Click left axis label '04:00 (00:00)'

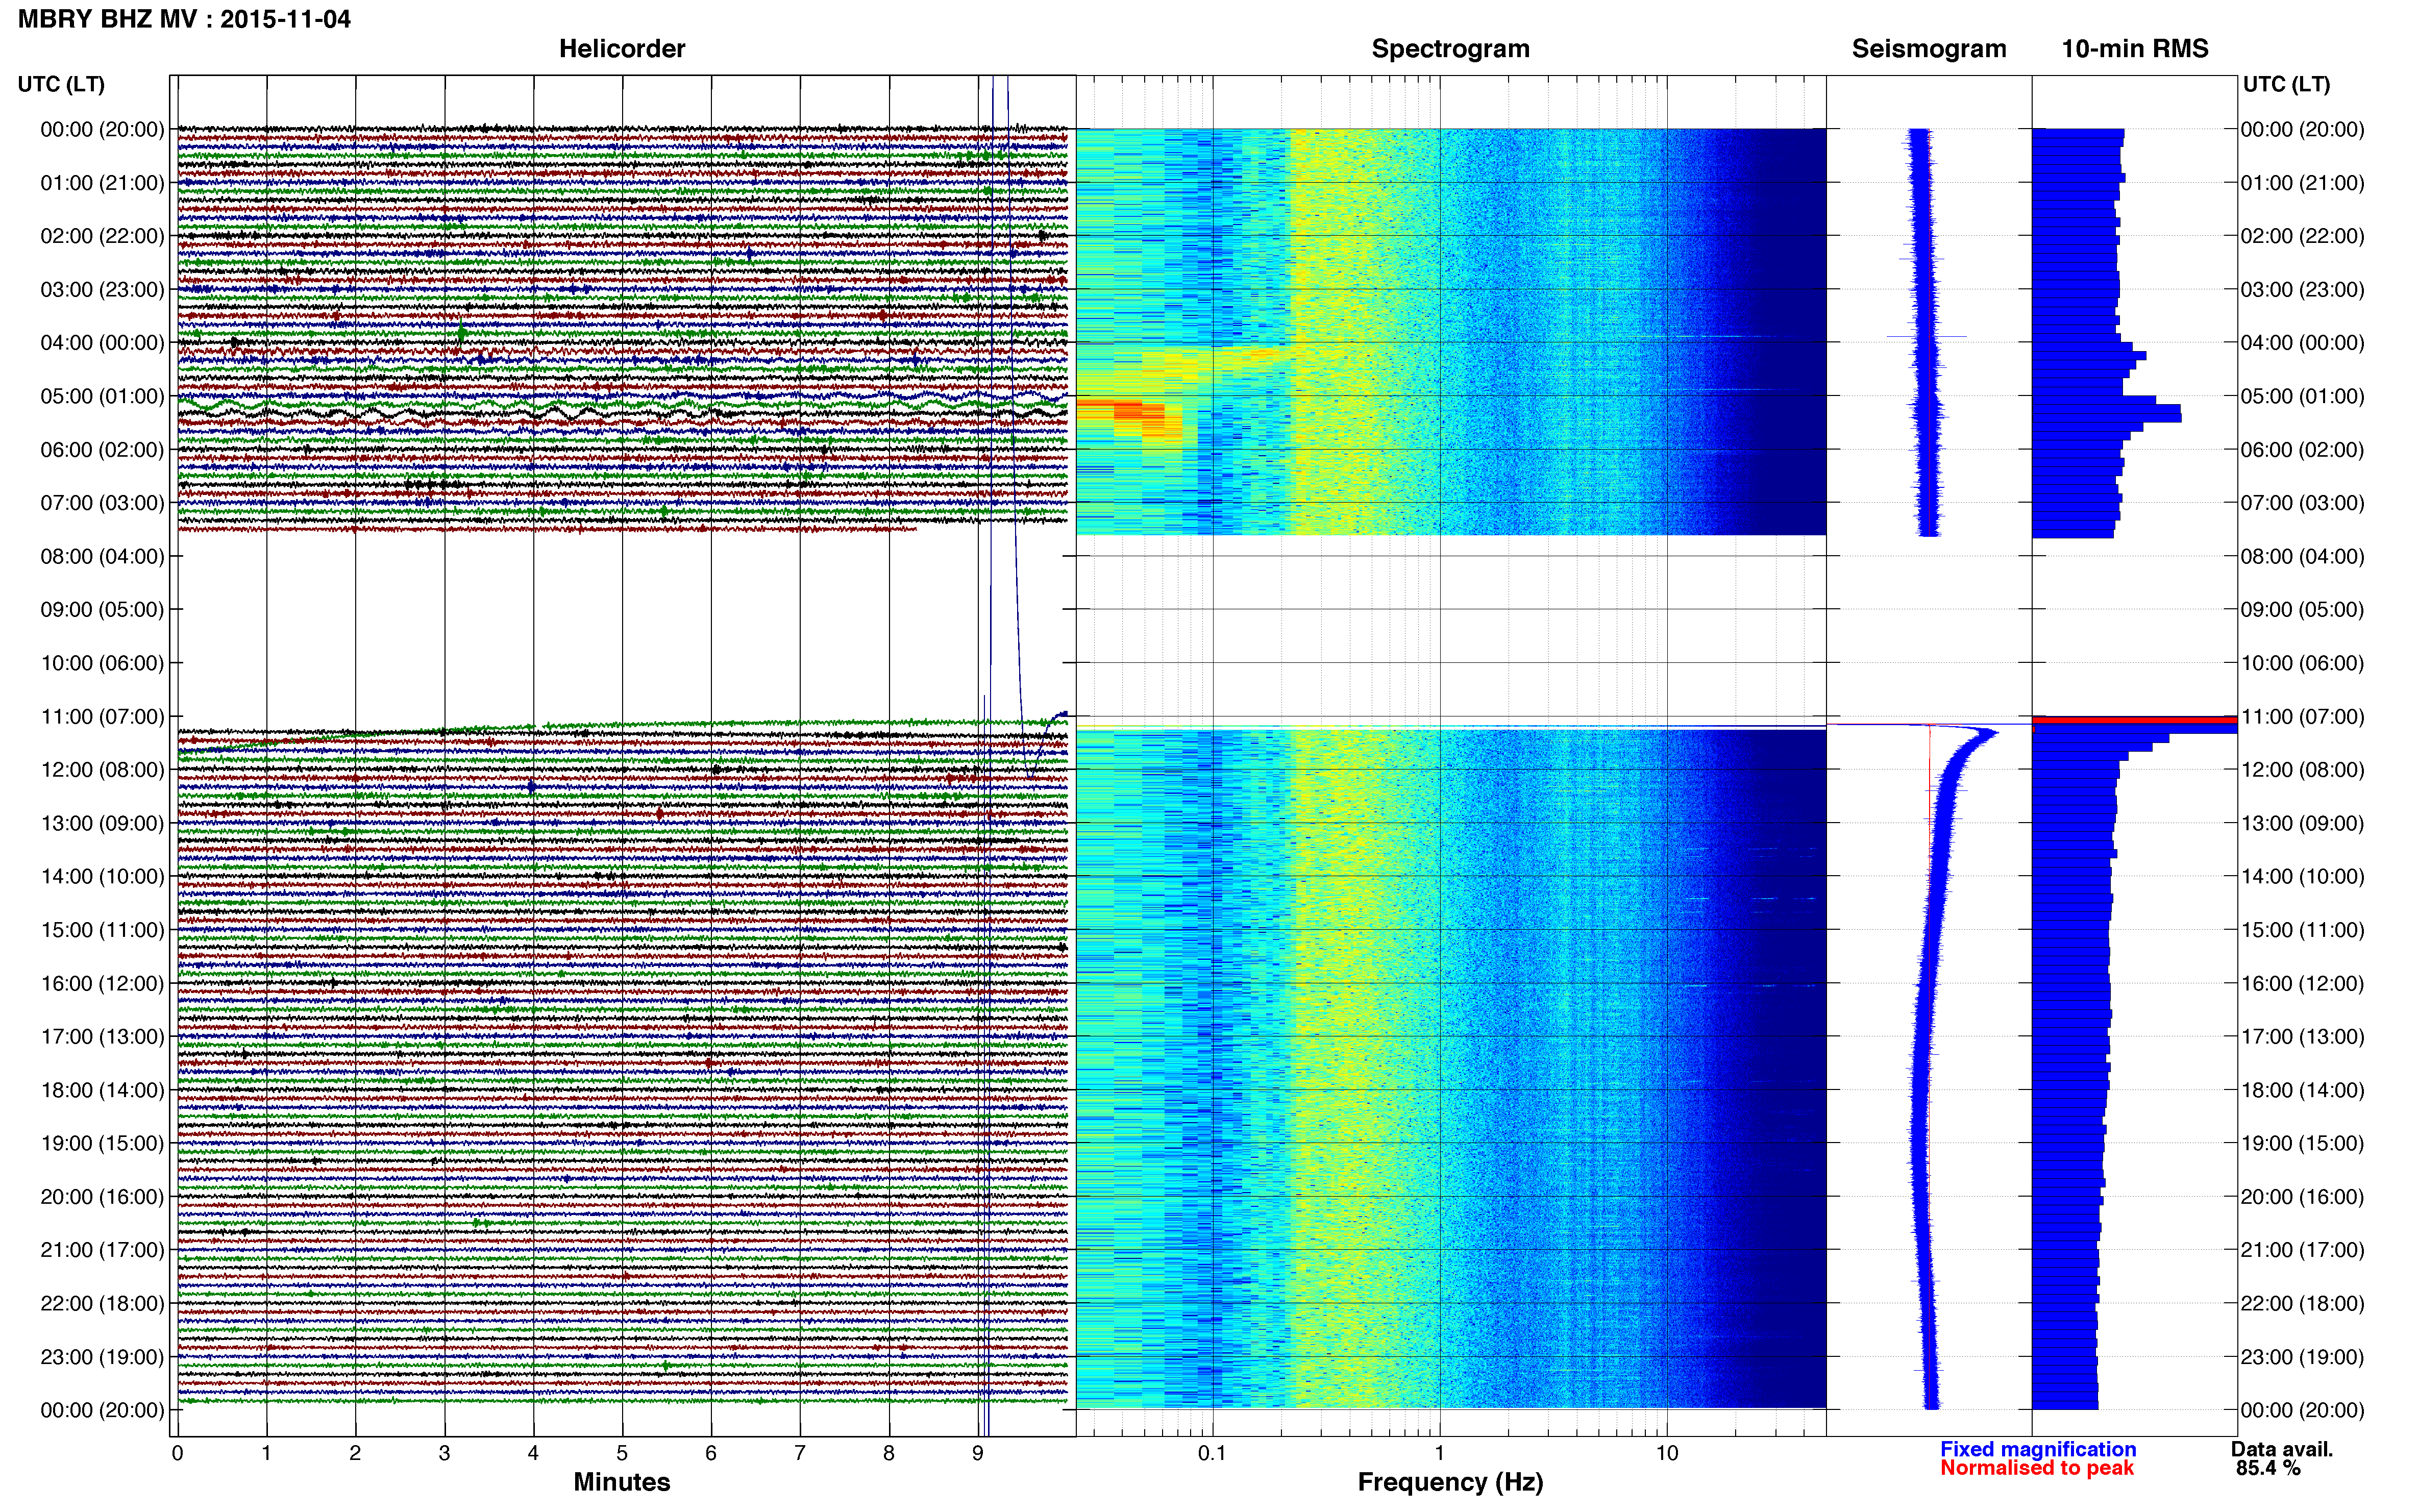point(102,343)
